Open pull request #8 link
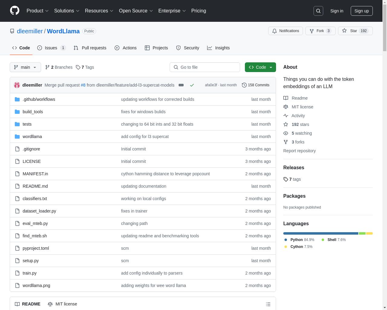This screenshot has height=310, width=387. click(x=83, y=85)
